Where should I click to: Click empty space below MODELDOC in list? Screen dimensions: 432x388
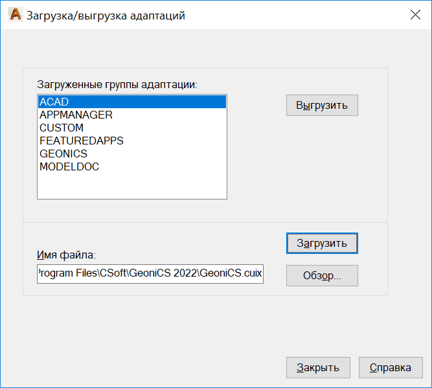coord(131,186)
